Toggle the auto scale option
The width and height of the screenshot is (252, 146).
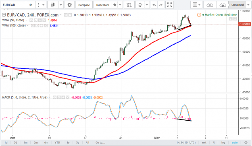[235, 142]
